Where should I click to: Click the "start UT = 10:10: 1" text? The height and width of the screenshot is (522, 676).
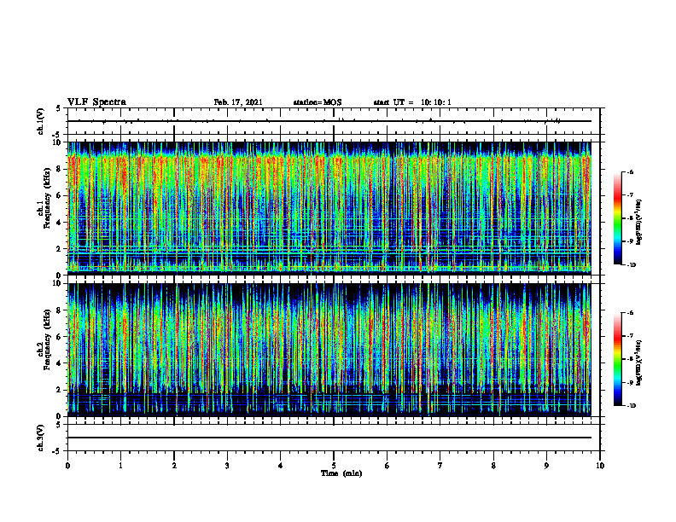click(412, 102)
